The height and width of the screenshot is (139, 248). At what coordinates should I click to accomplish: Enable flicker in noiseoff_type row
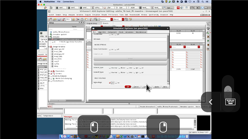coord(119,73)
